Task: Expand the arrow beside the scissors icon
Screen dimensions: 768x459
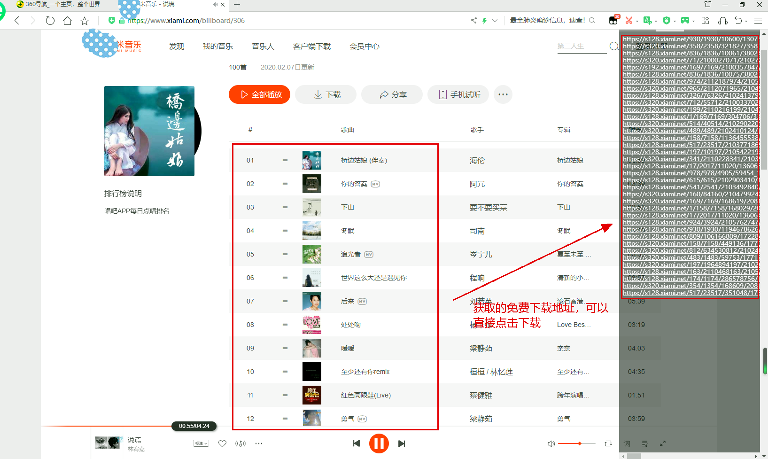Action: 637,21
